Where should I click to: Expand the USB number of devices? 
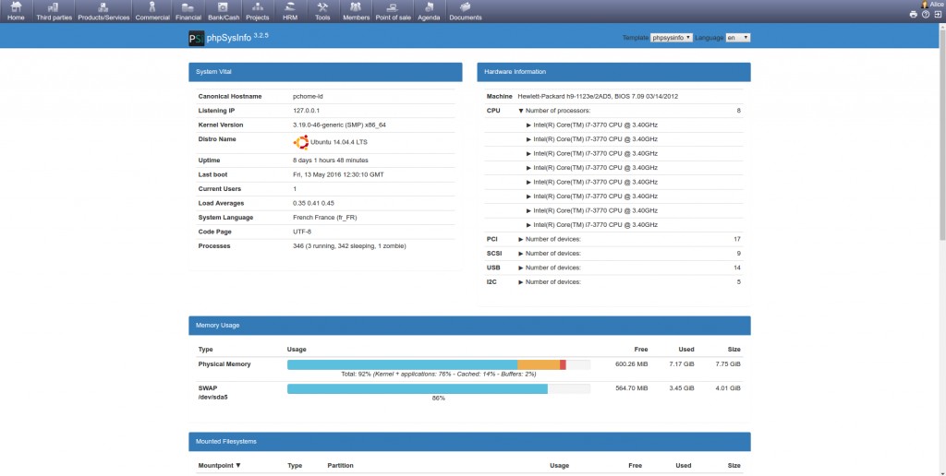point(521,268)
